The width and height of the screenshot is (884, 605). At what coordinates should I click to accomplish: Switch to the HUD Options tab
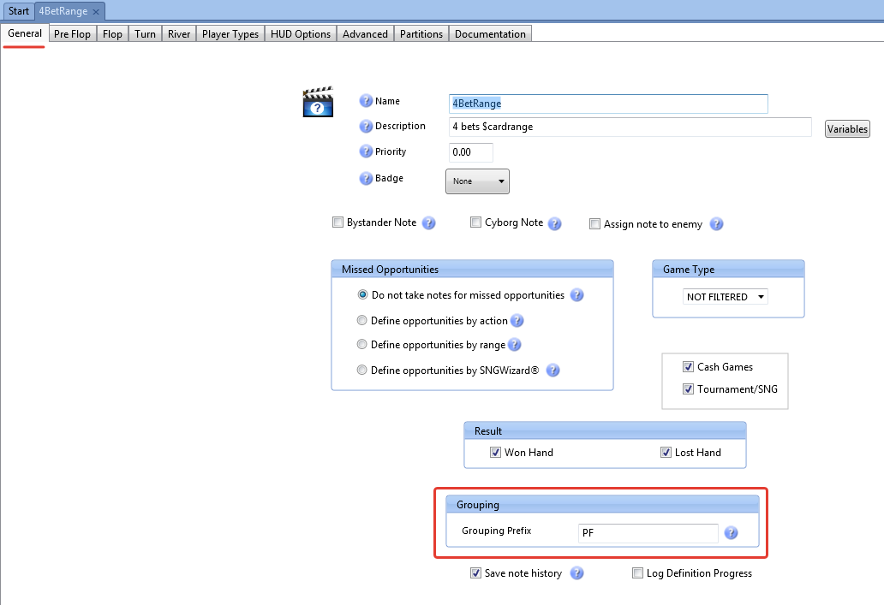301,33
